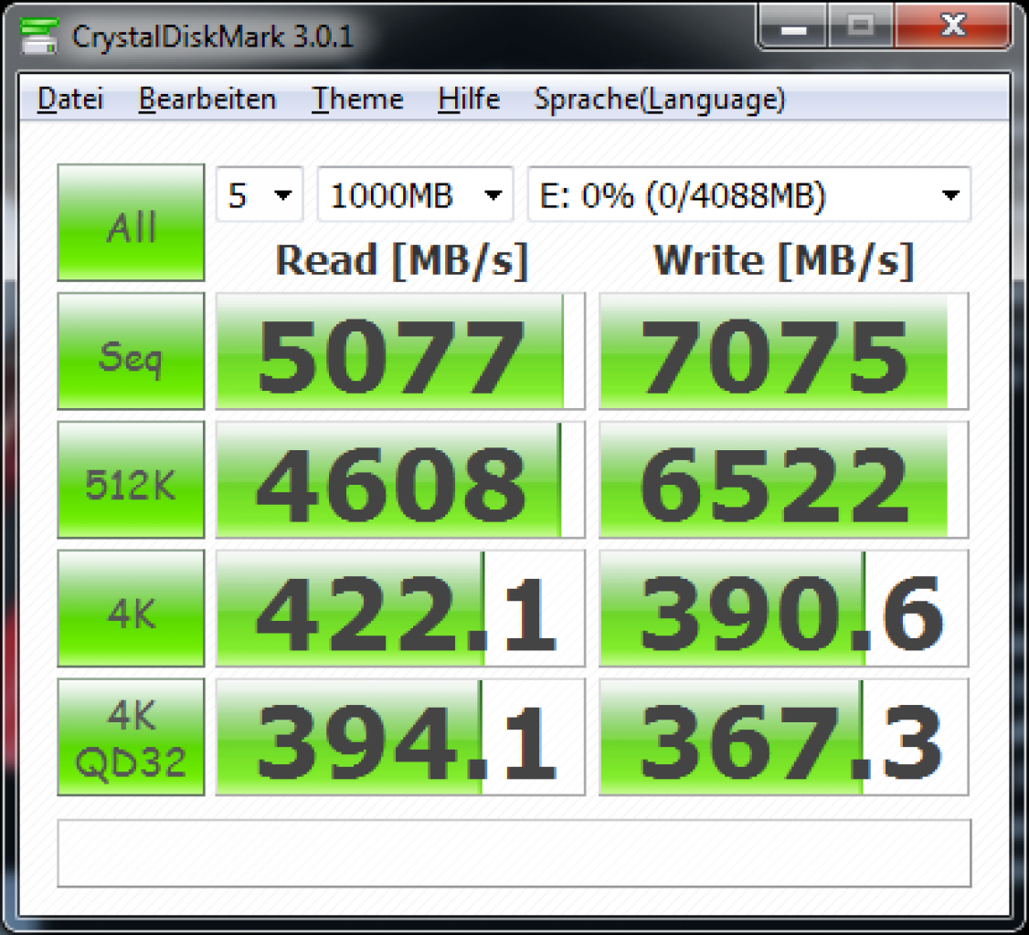Click the Seq read result 5077
1029x935 pixels.
pos(400,351)
